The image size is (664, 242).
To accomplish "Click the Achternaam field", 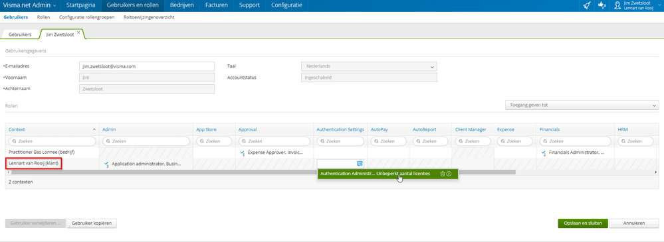I will (x=146, y=89).
